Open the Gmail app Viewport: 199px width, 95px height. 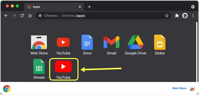coord(111,42)
